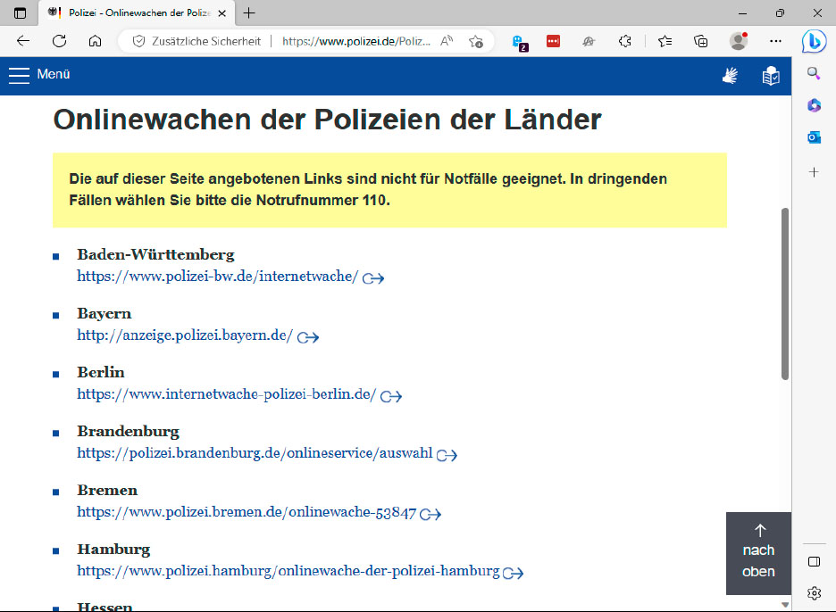Image resolution: width=836 pixels, height=612 pixels.
Task: Select the 'Berlin' heading text
Action: [101, 372]
